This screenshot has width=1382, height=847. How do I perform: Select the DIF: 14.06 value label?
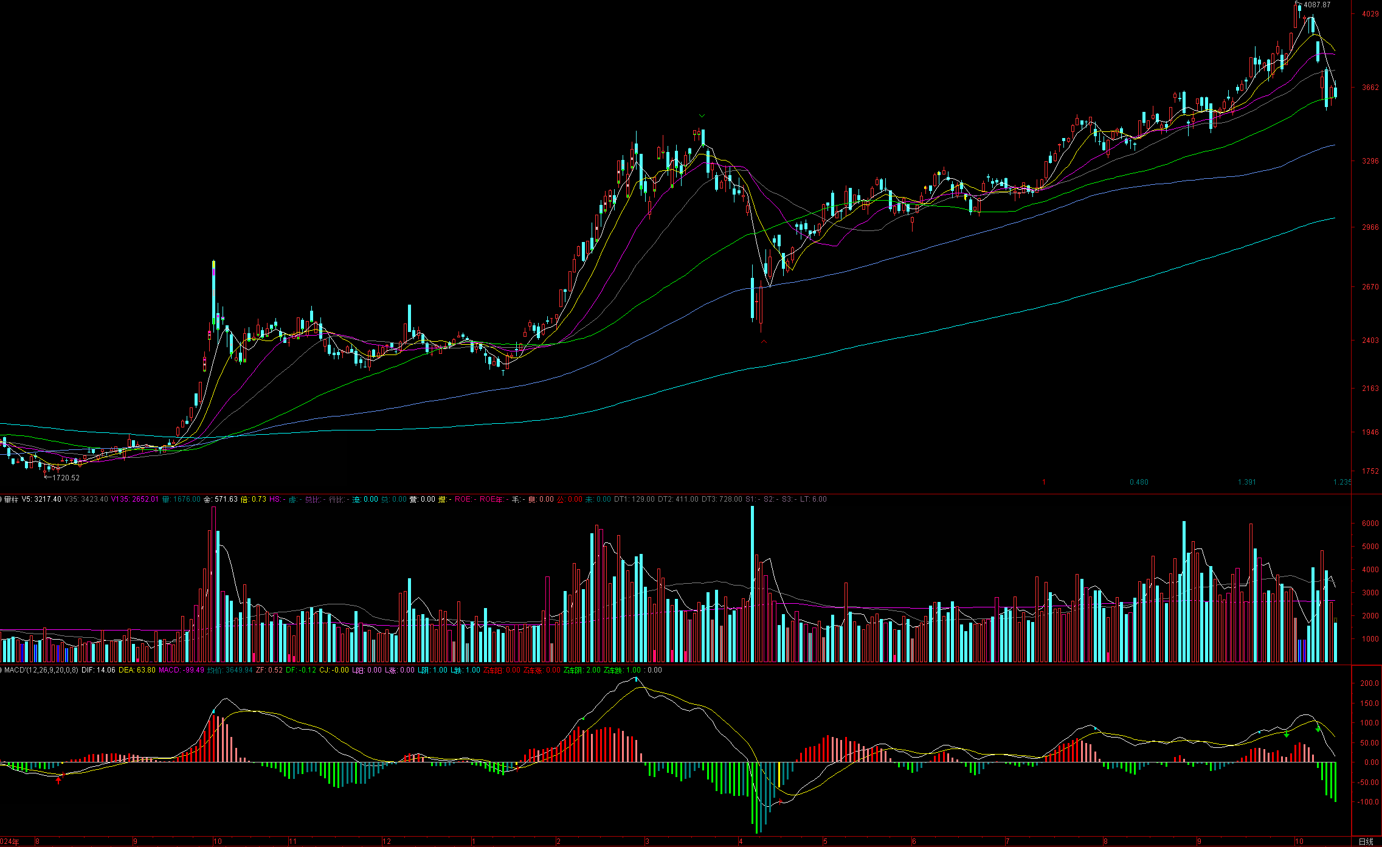point(98,670)
